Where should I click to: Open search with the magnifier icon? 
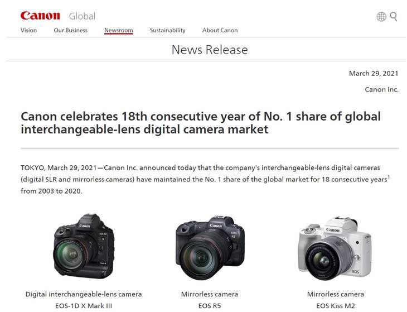(x=394, y=17)
